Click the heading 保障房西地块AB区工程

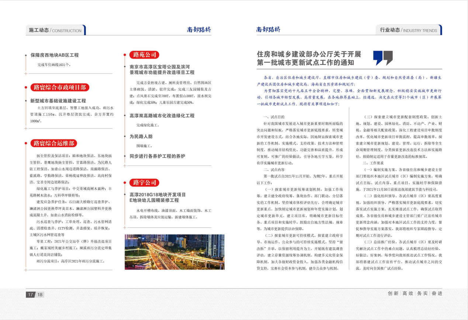pyautogui.click(x=55, y=55)
